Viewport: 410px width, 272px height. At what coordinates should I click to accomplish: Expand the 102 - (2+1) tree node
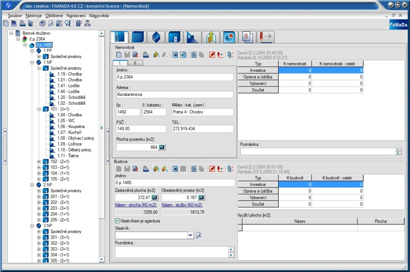click(x=39, y=161)
